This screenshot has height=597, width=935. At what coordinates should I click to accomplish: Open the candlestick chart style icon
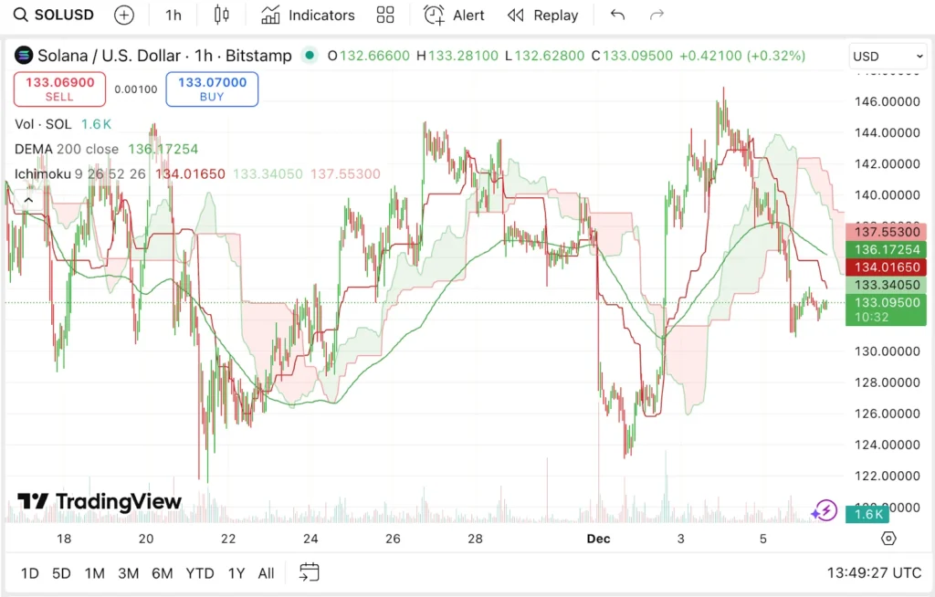point(221,16)
